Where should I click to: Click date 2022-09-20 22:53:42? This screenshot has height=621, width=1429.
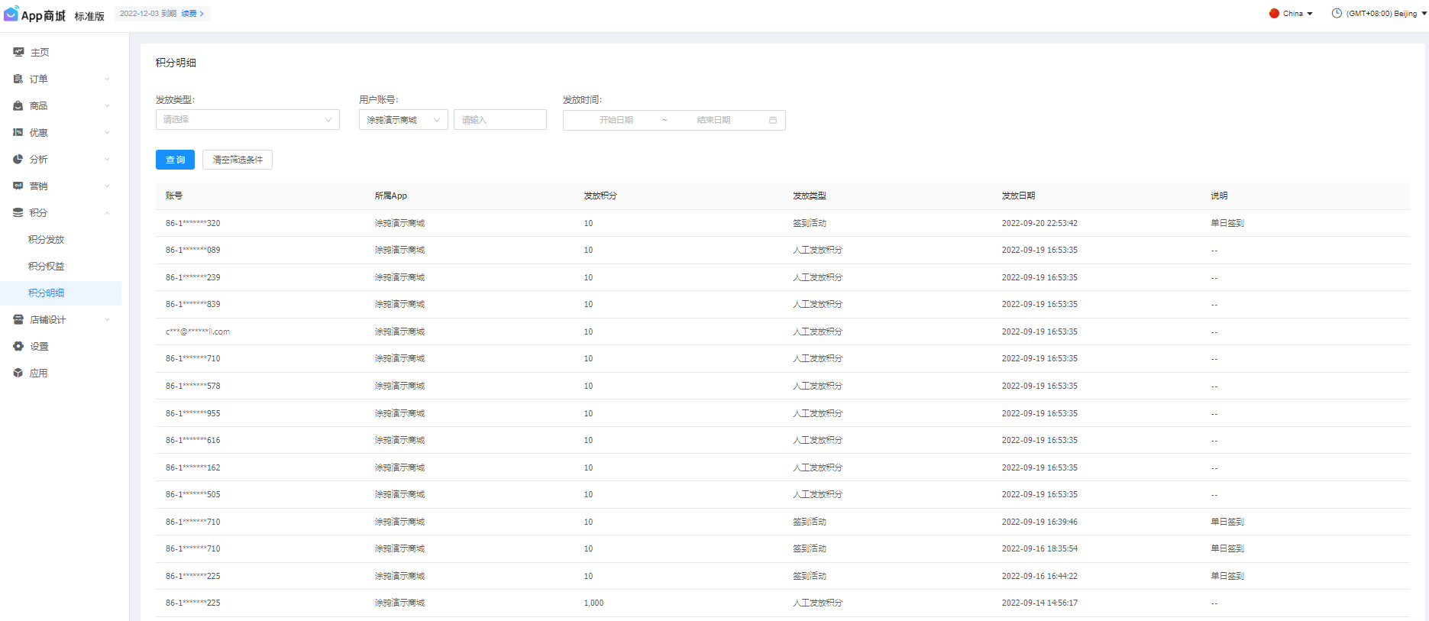point(1039,223)
